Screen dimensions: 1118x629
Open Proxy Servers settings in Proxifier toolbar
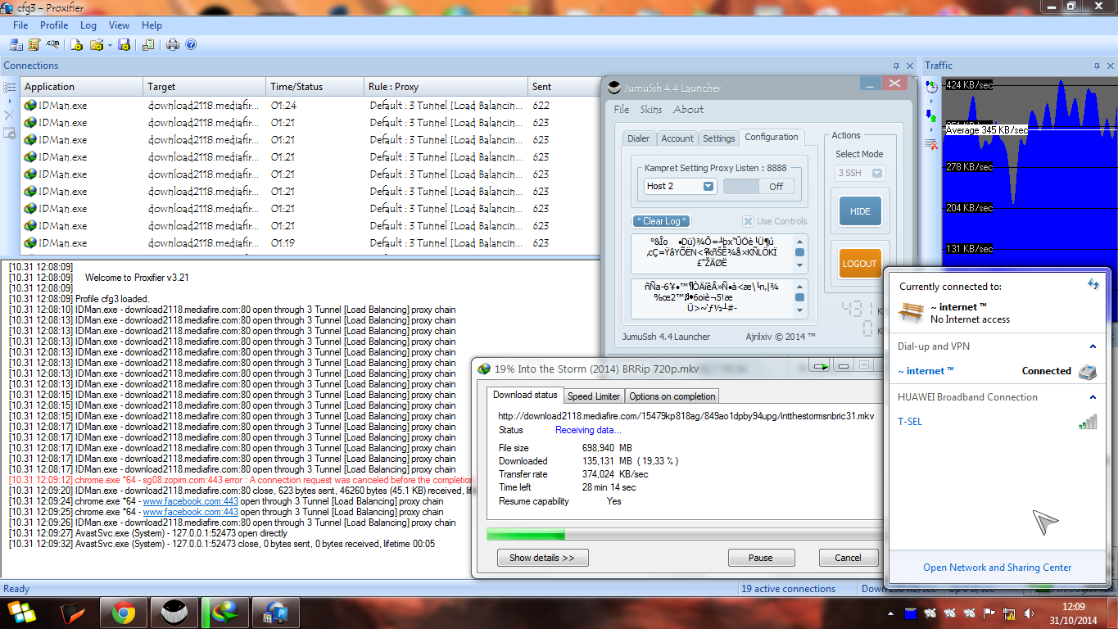click(x=16, y=44)
